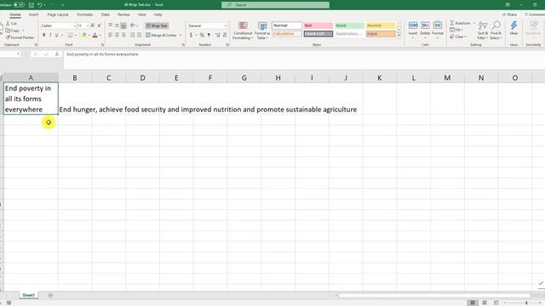The height and width of the screenshot is (306, 545).
Task: Toggle Underline formatting
Action: tap(57, 35)
